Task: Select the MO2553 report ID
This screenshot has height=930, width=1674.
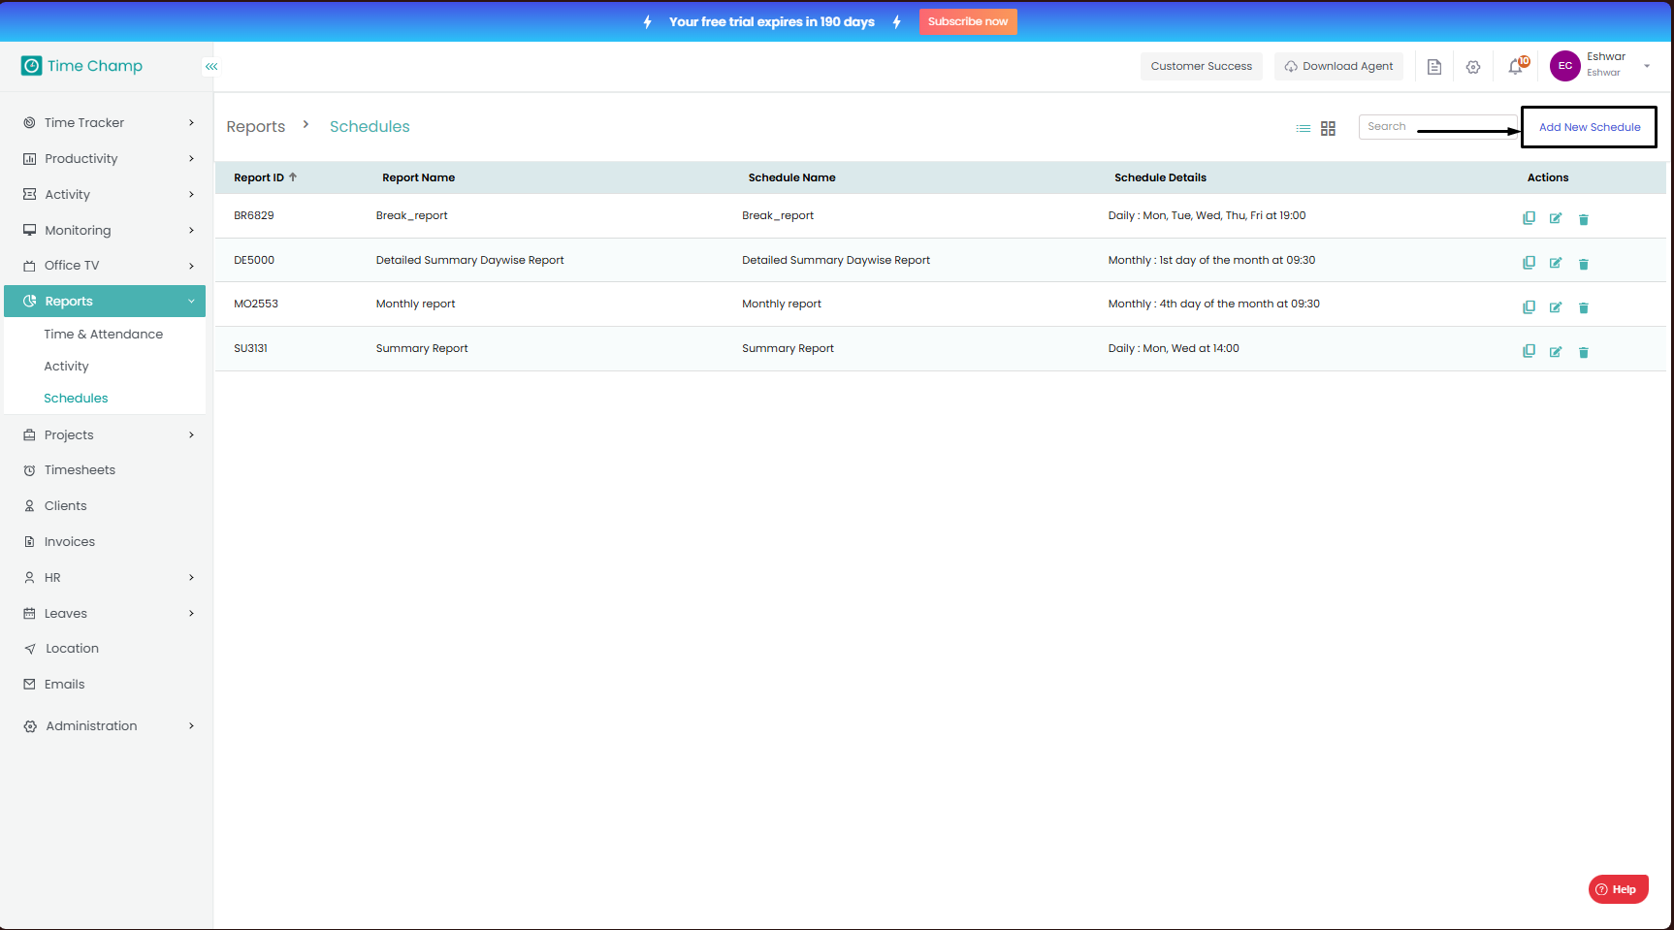Action: point(256,304)
